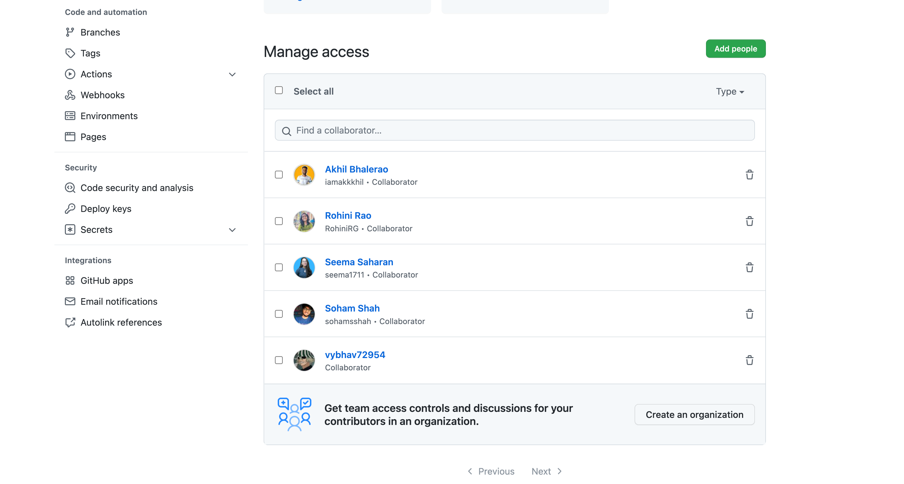Click the magnifier icon in collaborator search
This screenshot has height=484, width=904.
(x=286, y=131)
